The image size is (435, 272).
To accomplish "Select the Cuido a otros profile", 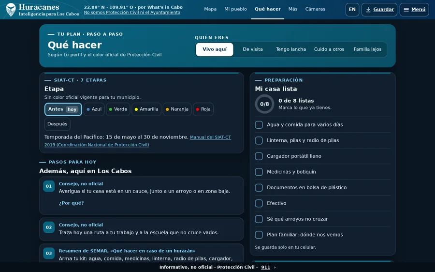I will click(x=329, y=49).
